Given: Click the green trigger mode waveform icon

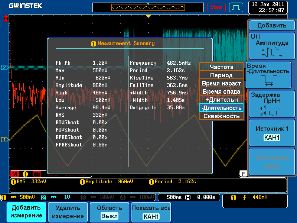Looking at the screenshot, I should coord(235,7).
